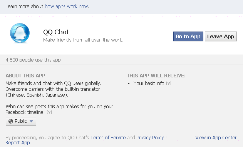The image size is (243, 147).
Task: Open the how apps work now link
Action: (x=67, y=7)
